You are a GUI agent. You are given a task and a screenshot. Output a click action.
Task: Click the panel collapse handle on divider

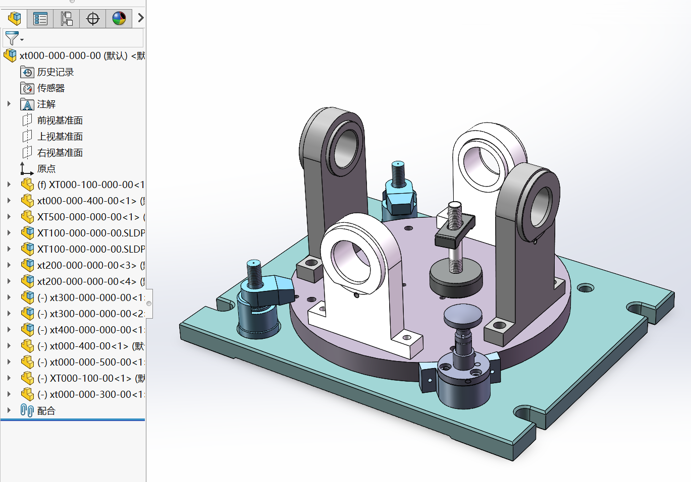tap(149, 304)
